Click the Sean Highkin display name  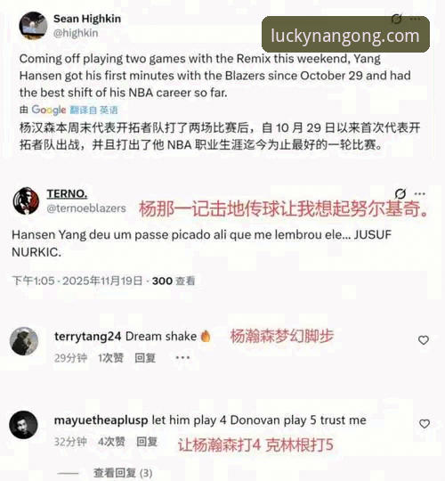87,19
